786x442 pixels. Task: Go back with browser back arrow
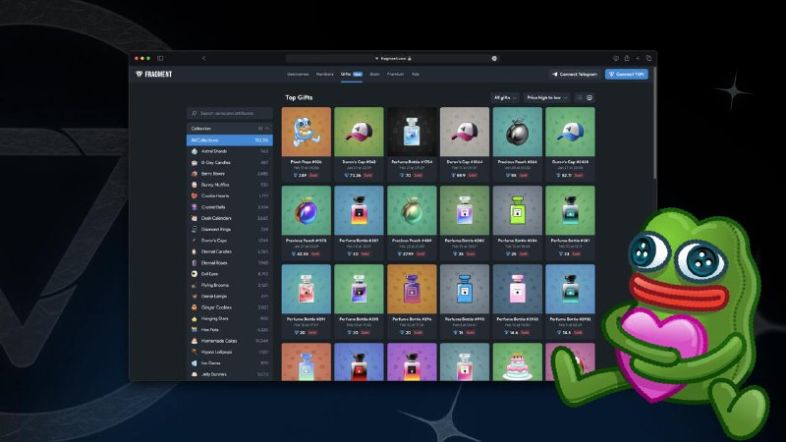point(203,59)
